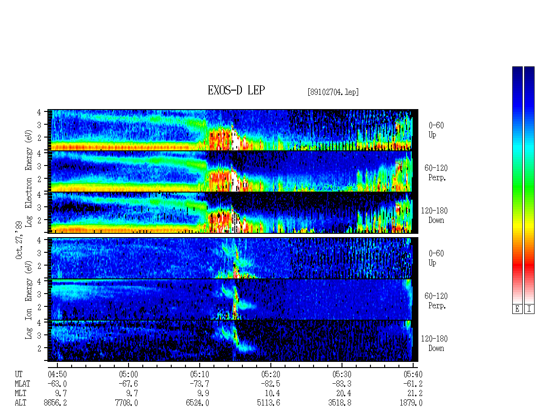Select the file name [89102704.lep]
This screenshot has height=415, width=536.
(333, 92)
